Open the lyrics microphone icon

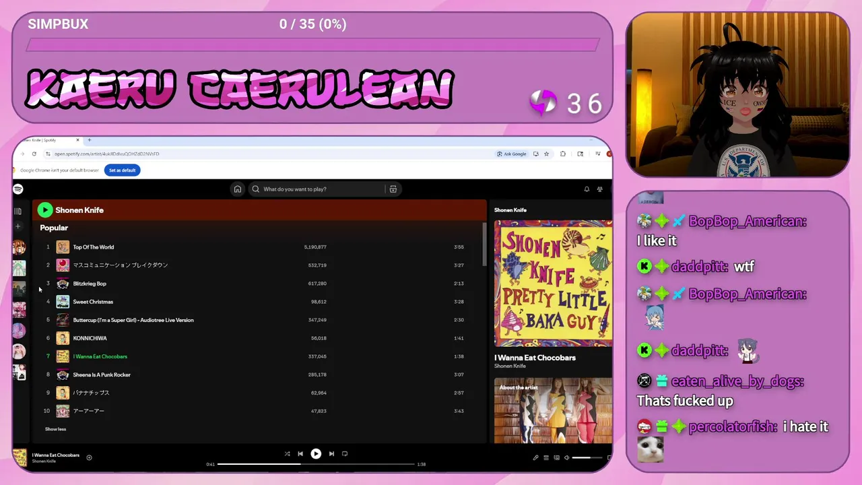536,458
